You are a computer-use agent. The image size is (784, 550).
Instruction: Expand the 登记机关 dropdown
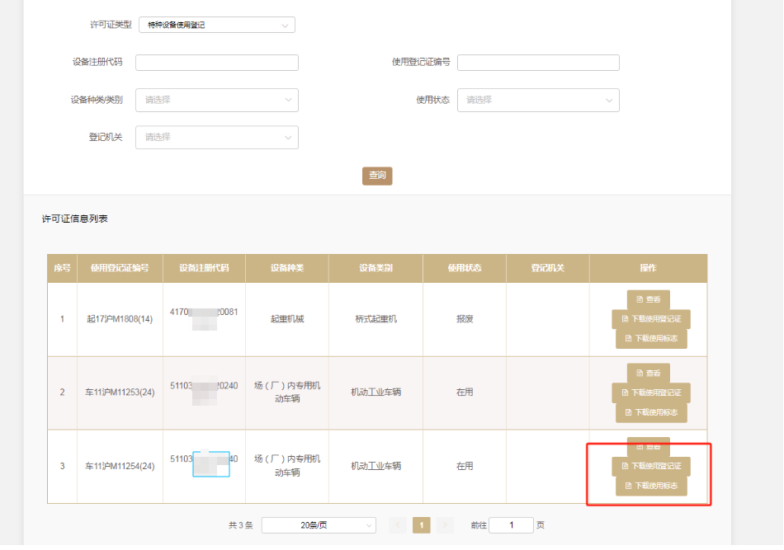coord(216,137)
